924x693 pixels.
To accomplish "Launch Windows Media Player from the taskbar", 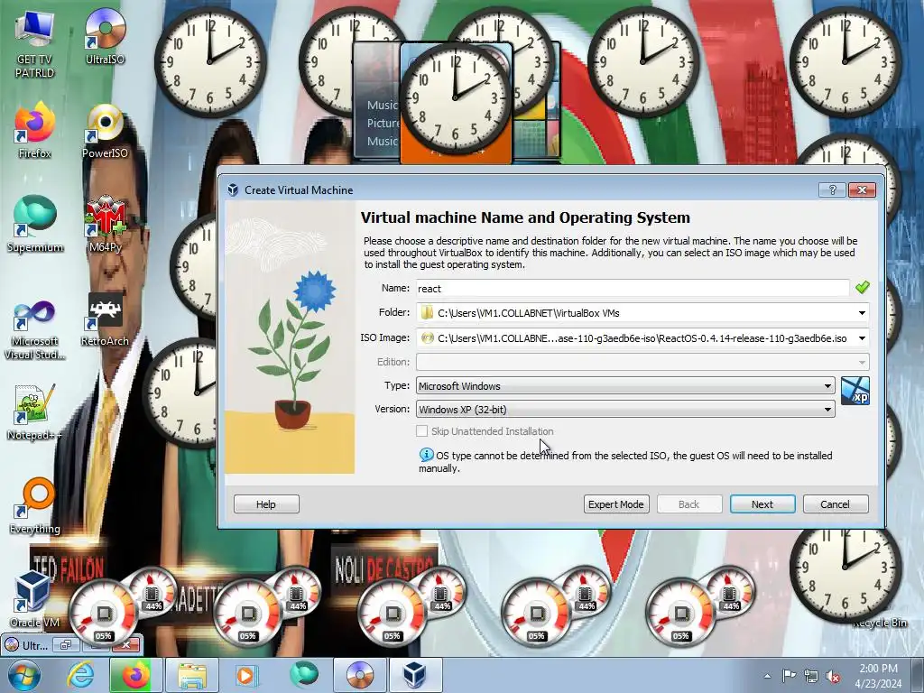I will [245, 675].
